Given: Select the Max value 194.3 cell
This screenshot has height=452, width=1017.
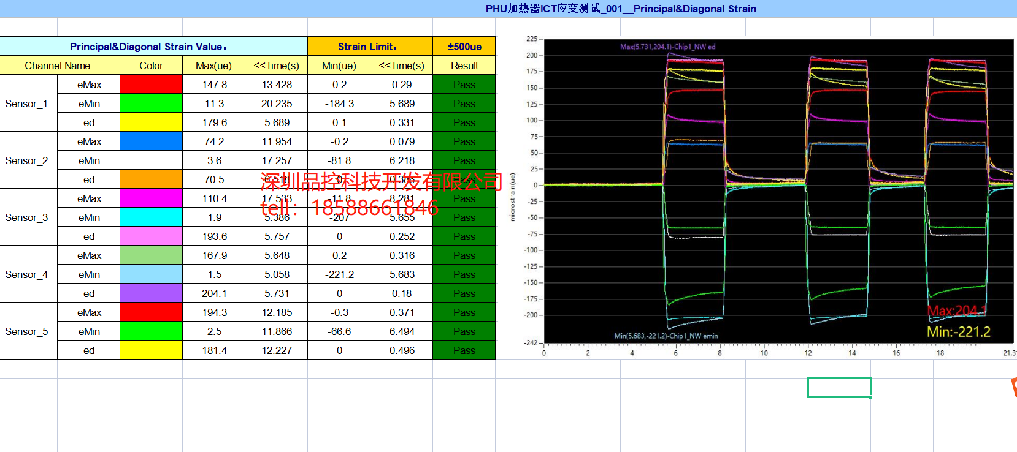Looking at the screenshot, I should coord(213,312).
